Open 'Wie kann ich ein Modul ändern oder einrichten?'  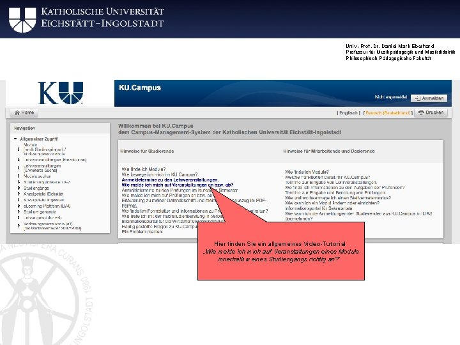(x=332, y=203)
